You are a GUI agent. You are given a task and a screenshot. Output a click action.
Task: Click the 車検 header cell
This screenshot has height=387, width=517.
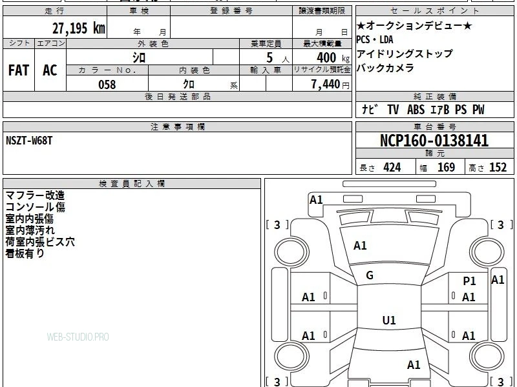[x=139, y=11]
